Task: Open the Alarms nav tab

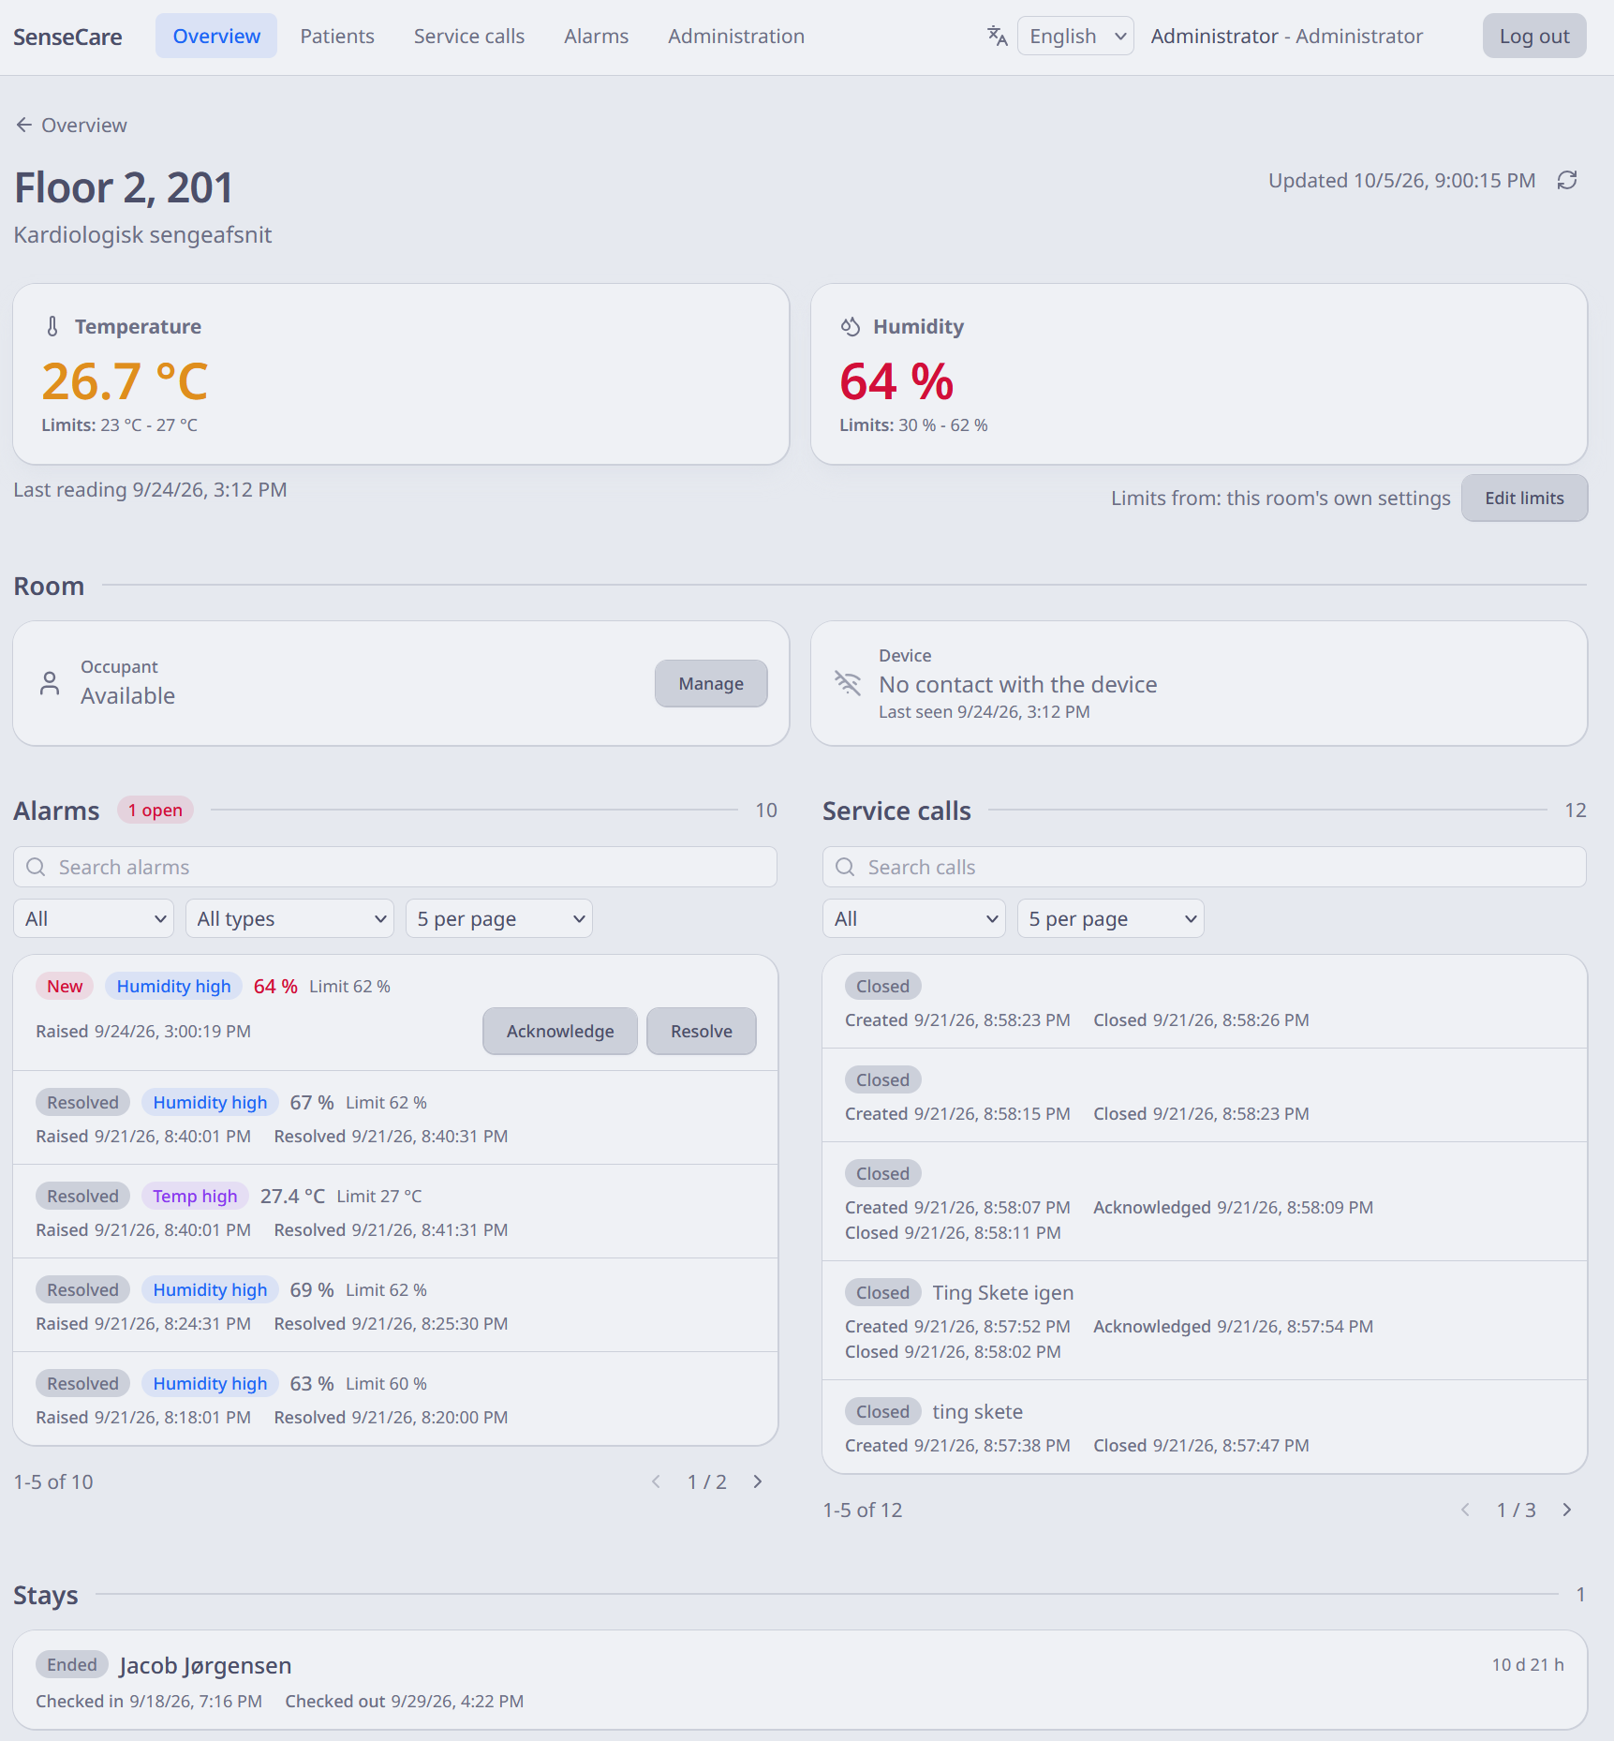Action: [597, 36]
